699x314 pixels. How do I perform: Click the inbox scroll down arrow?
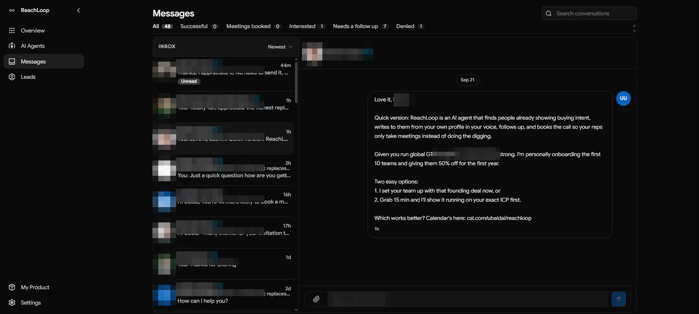pyautogui.click(x=296, y=310)
